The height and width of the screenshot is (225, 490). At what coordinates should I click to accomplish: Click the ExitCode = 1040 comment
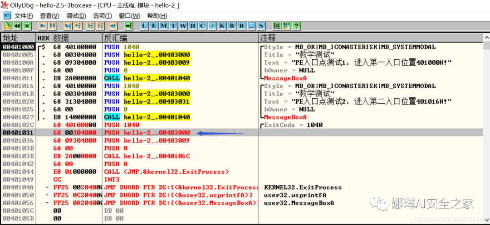pos(294,125)
